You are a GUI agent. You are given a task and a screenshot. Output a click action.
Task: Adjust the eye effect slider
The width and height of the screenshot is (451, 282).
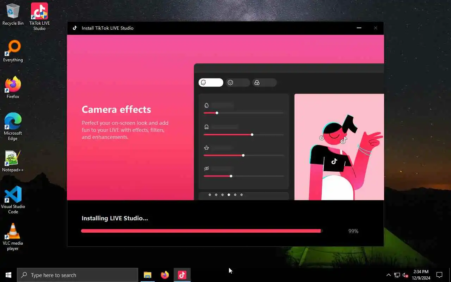point(243,176)
